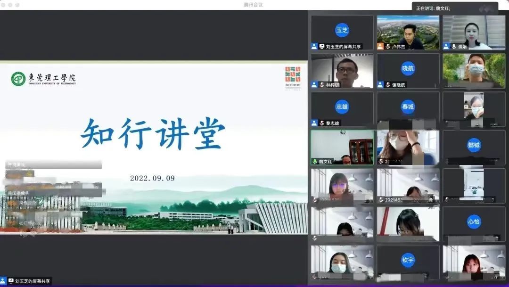Click the user icon in the 玉芝 participant tile

[314, 47]
